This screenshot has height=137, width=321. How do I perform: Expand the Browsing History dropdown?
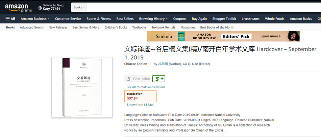[153, 19]
